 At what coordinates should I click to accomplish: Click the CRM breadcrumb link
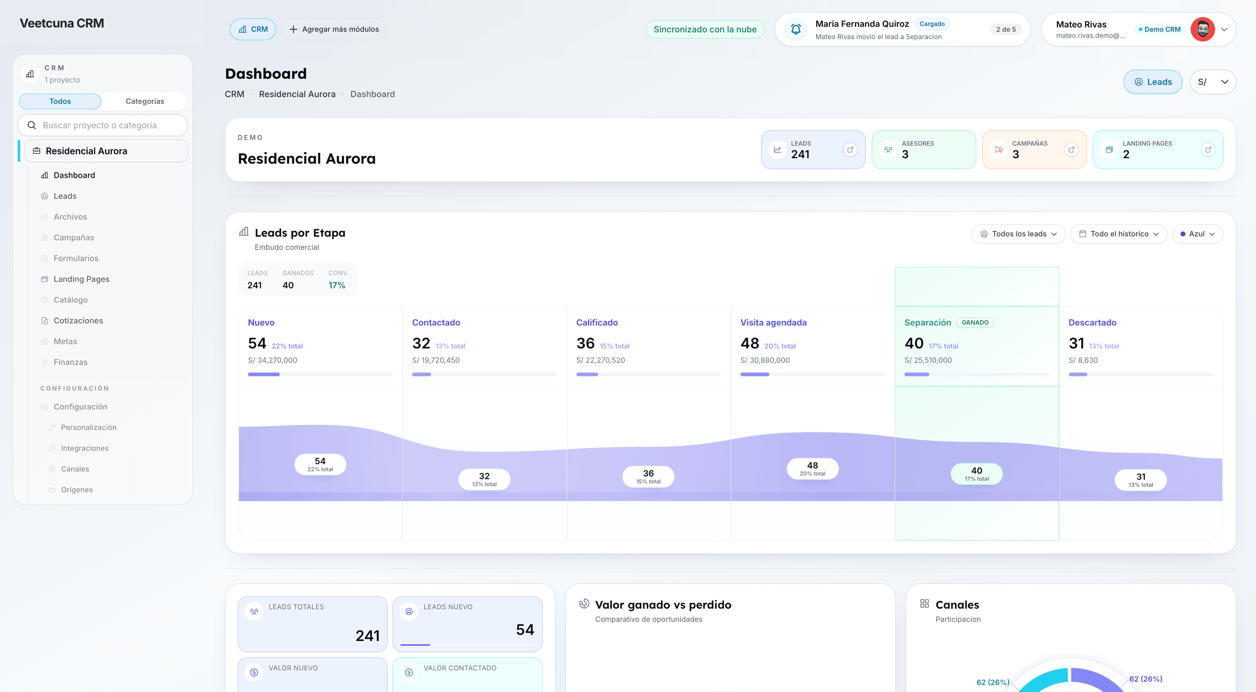235,94
